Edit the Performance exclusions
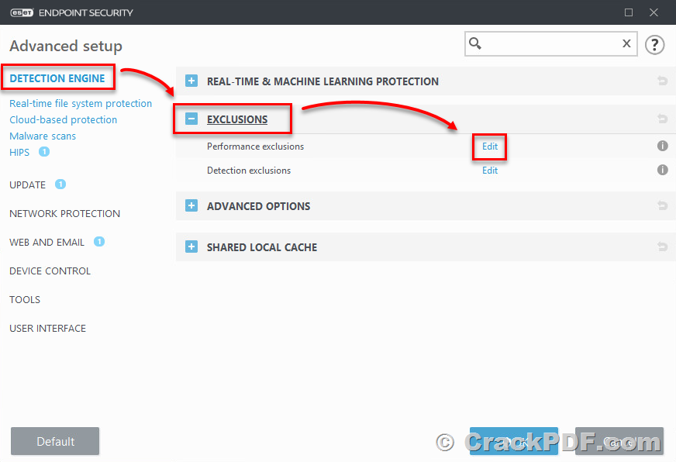Screen dimensions: 676x462 (x=490, y=146)
